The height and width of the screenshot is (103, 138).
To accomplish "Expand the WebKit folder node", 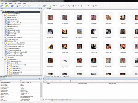I will pyautogui.click(x=8, y=67).
